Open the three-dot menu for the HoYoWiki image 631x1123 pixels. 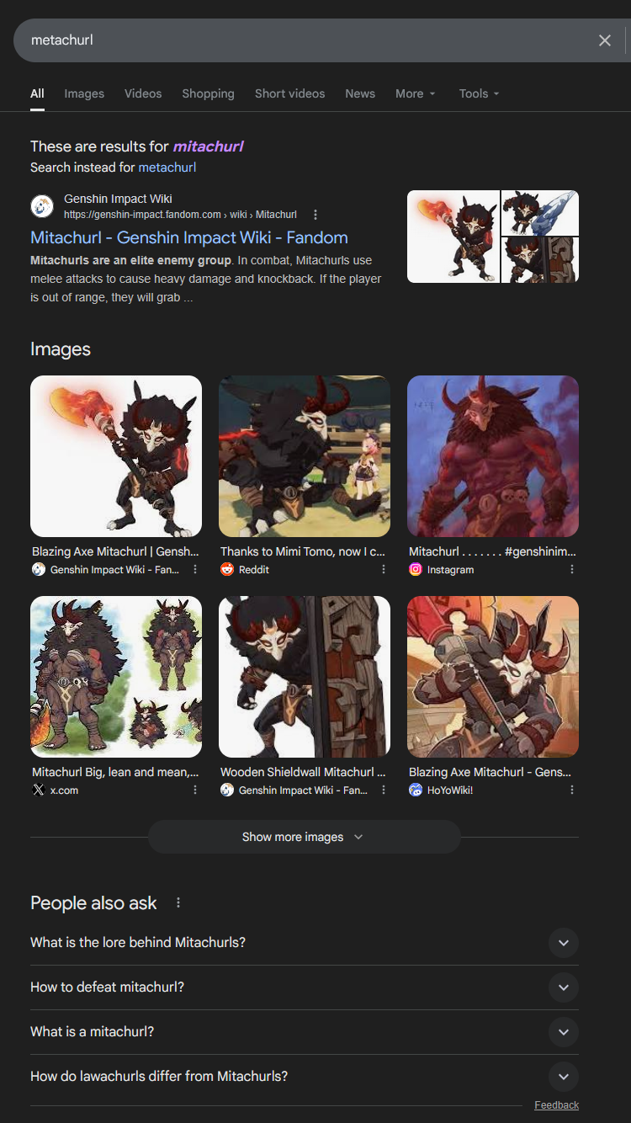click(572, 790)
